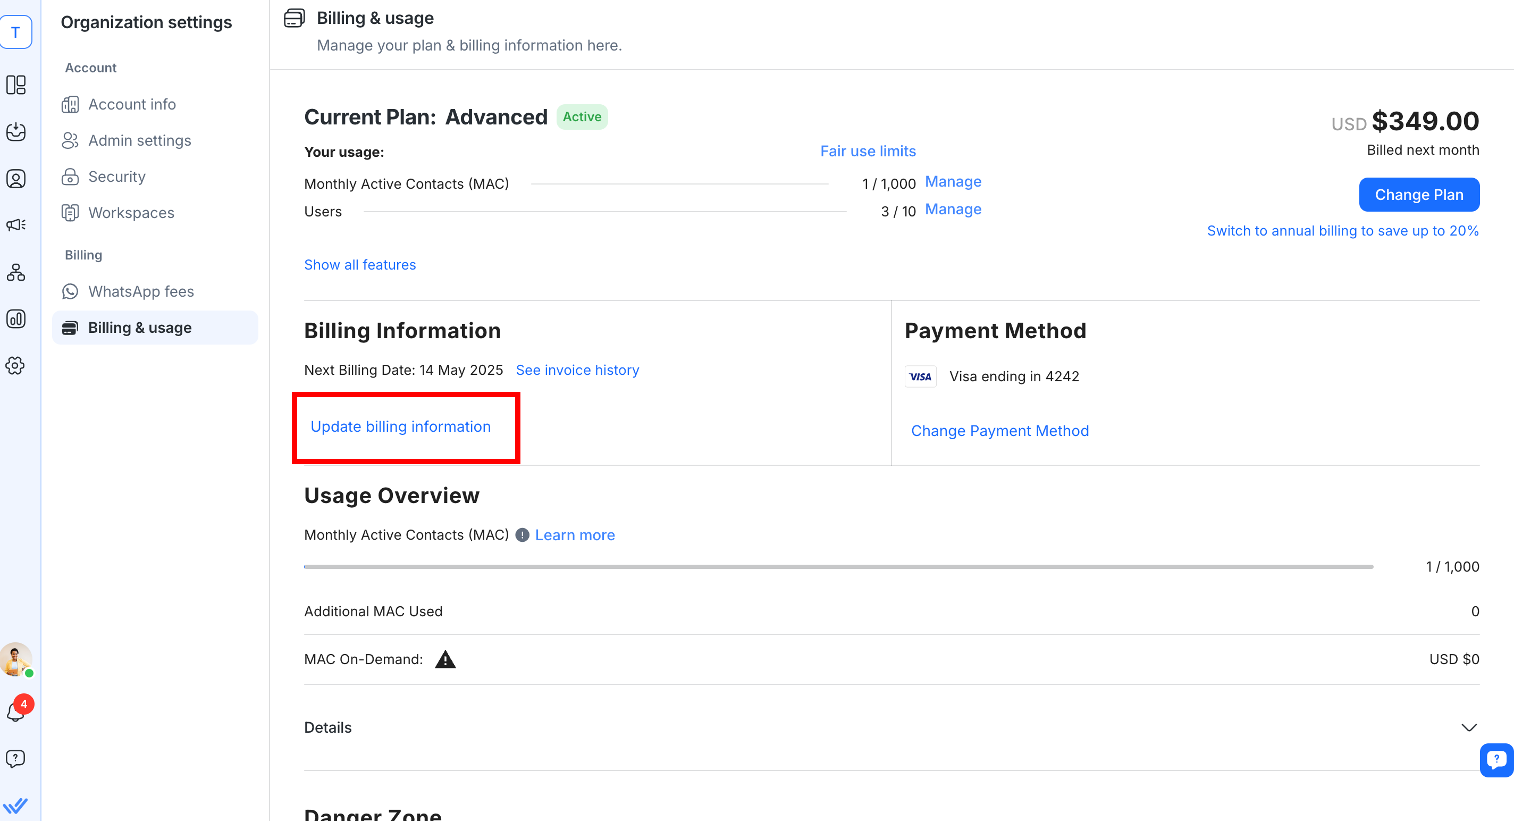Go to Account info settings
The image size is (1514, 821).
(x=132, y=104)
